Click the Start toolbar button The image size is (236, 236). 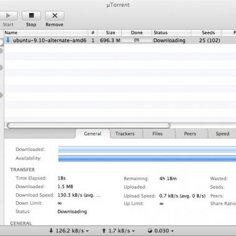[x=8, y=16]
